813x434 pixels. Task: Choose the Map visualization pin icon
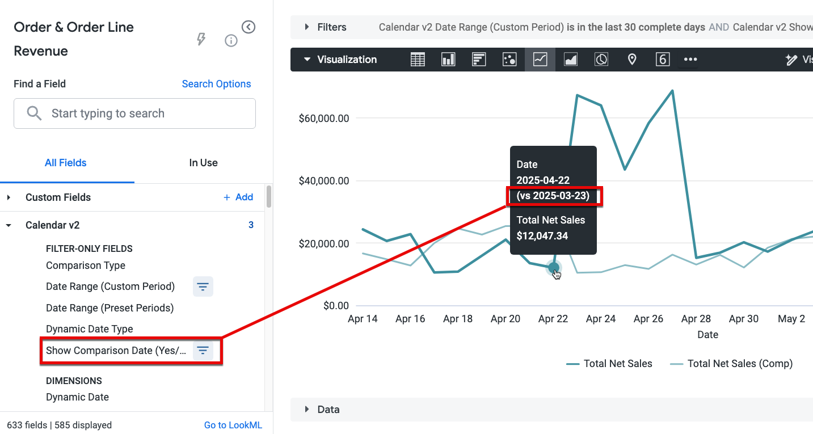[632, 60]
